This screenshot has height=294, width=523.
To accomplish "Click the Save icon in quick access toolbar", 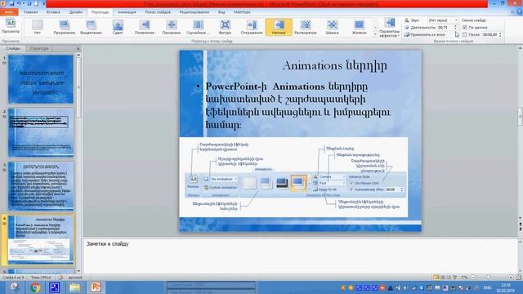I will pos(12,3).
